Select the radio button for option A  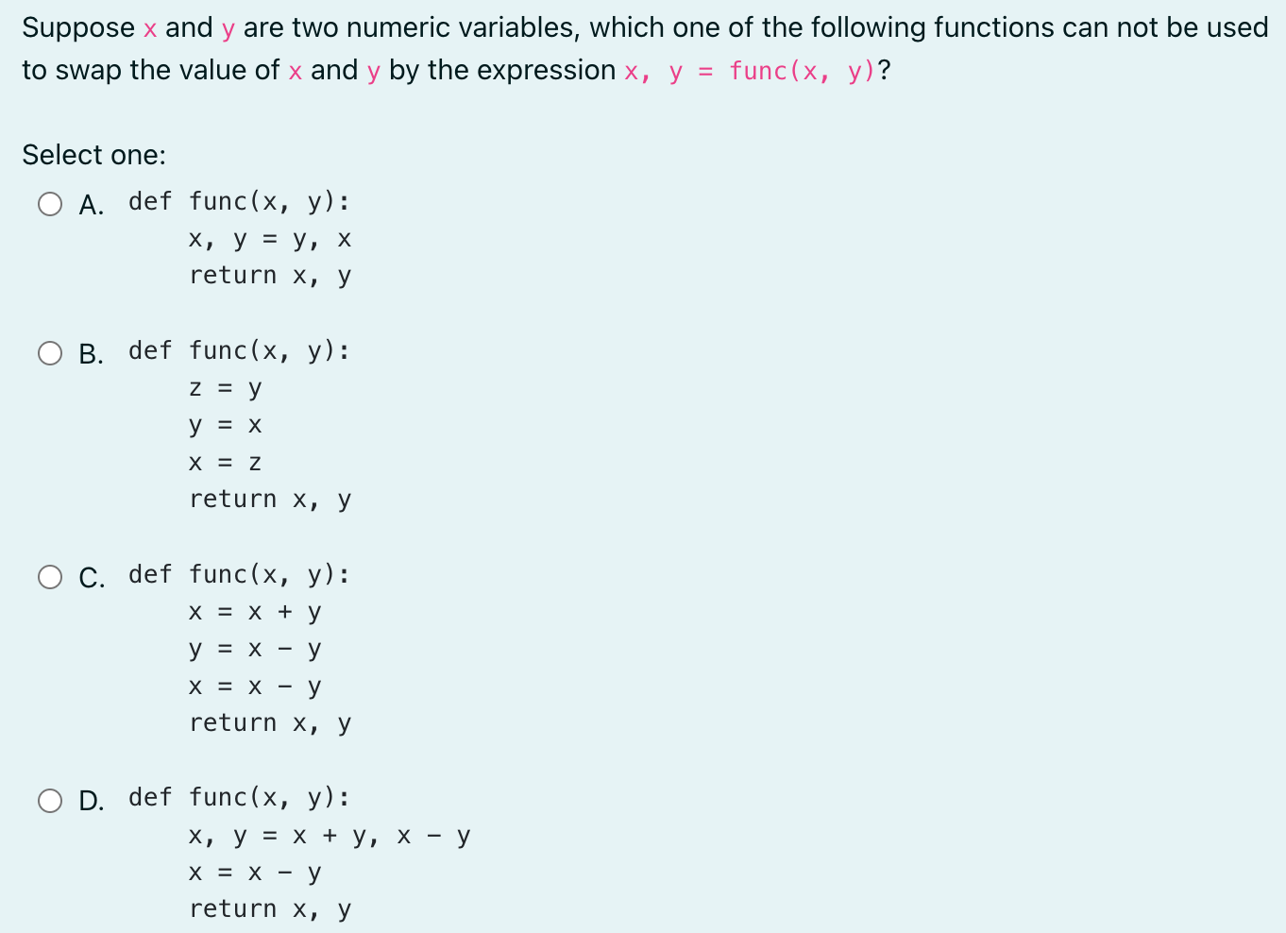click(51, 203)
